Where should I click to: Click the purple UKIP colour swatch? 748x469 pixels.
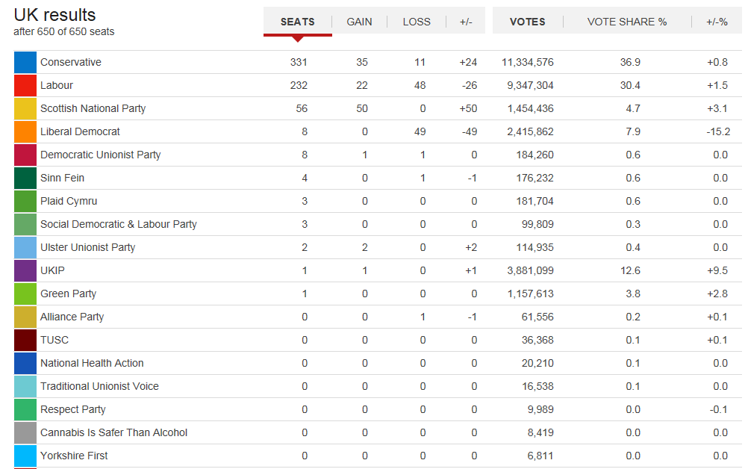coord(25,270)
